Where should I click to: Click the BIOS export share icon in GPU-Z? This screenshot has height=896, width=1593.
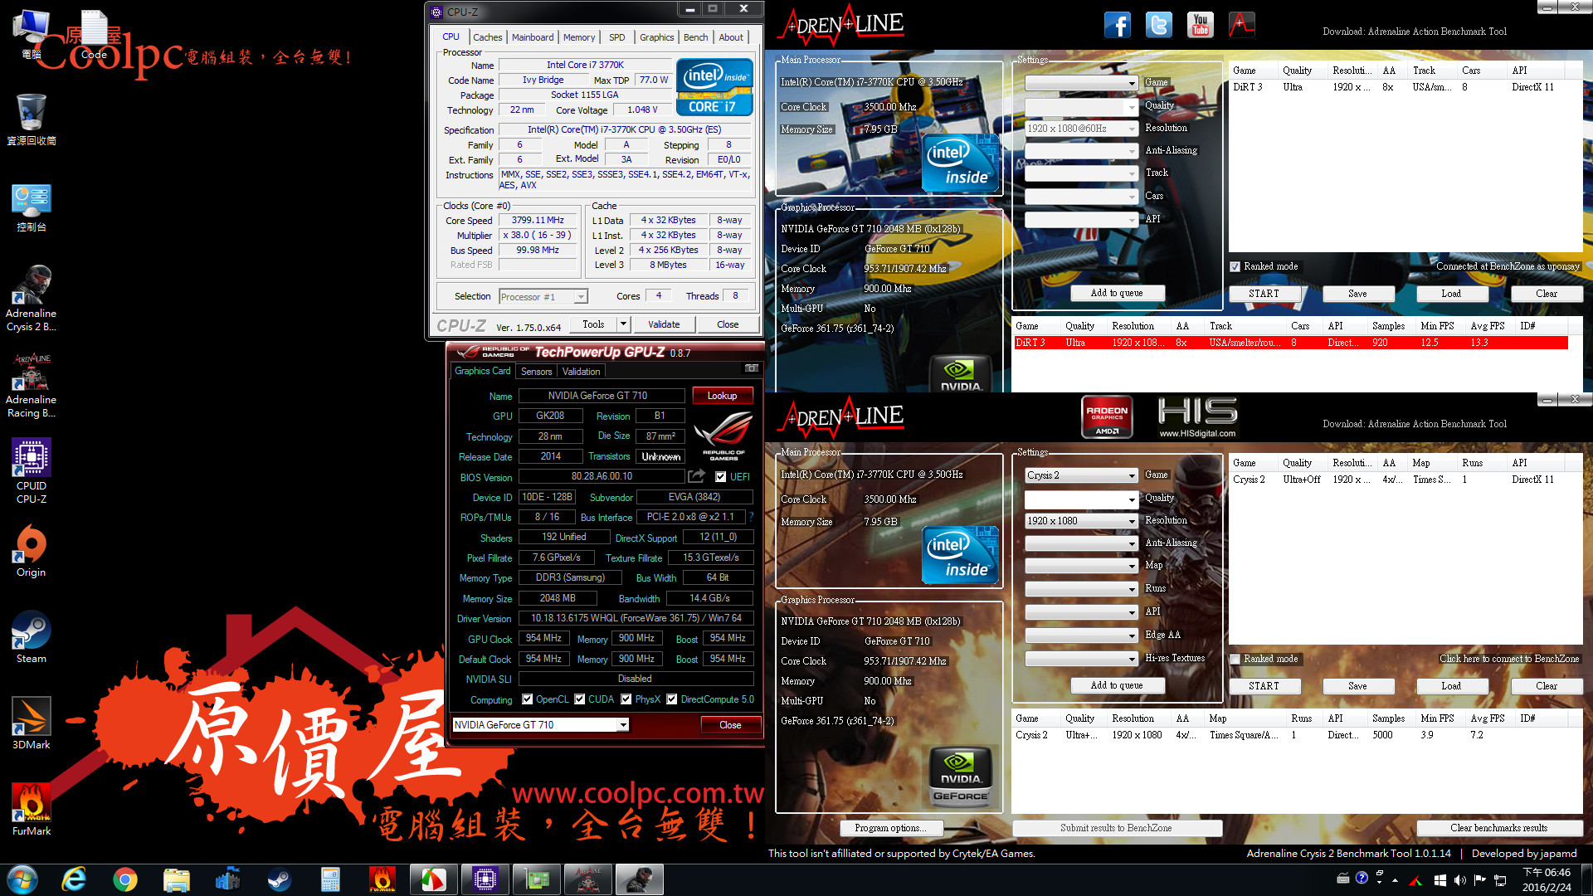click(696, 476)
